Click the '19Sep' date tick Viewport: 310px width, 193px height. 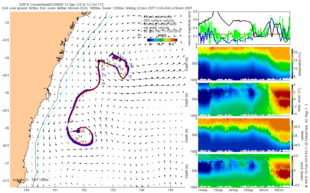pyautogui.click(x=218, y=190)
